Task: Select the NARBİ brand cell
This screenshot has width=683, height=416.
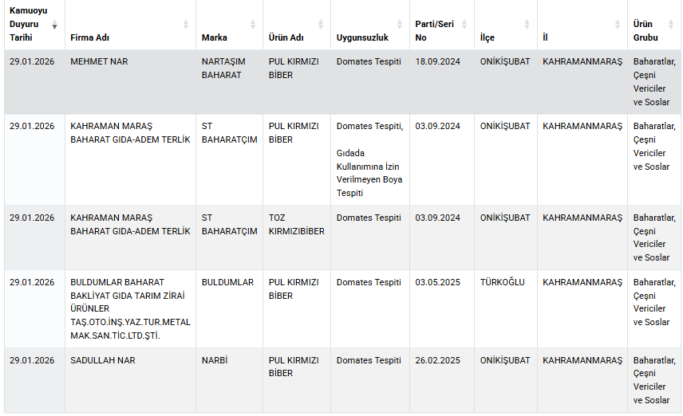Action: pos(215,360)
